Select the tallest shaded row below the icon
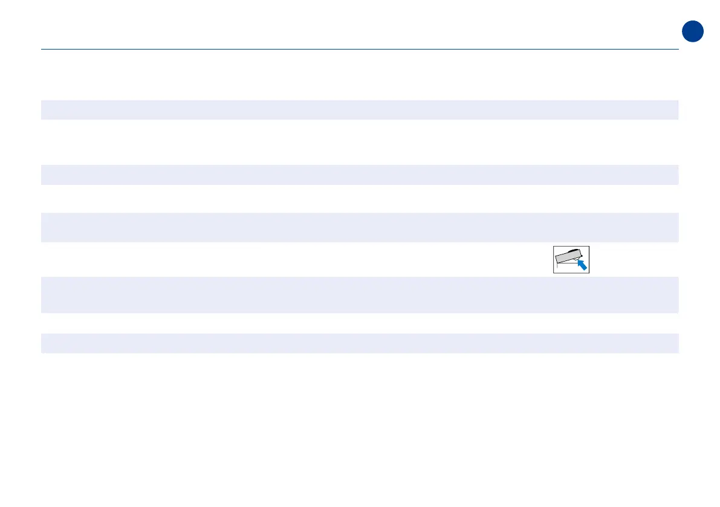Screen dimensions: 720x507 point(360,294)
